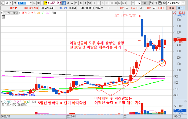Click the save chart floppy icon
This screenshot has width=188, height=119.
click(160, 3)
